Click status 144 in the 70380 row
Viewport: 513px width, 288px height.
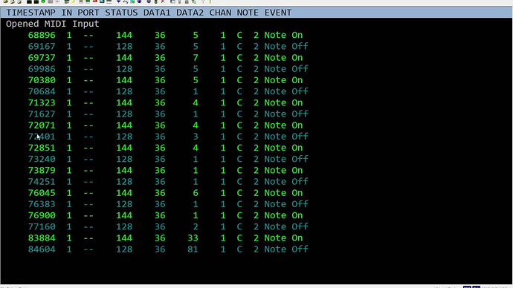124,80
